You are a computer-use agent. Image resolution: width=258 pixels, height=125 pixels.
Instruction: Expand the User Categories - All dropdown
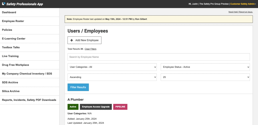pyautogui.click(x=112, y=67)
